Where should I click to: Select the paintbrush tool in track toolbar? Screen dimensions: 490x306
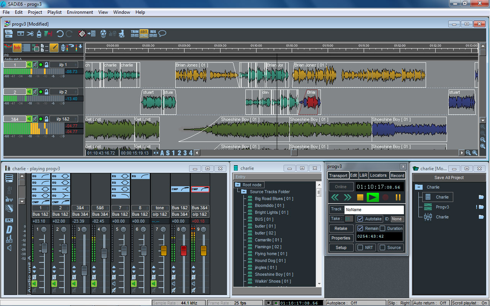54,47
